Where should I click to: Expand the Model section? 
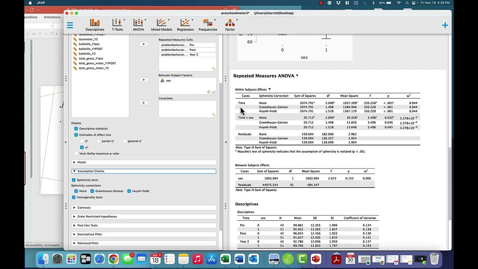point(144,162)
